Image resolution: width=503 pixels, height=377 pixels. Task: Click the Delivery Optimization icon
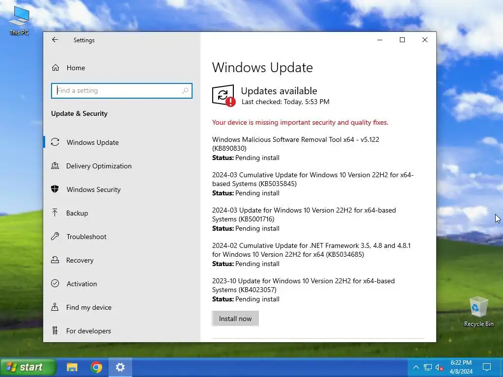(55, 166)
